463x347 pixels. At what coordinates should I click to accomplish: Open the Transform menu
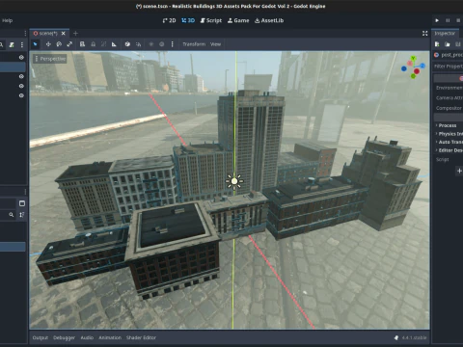coord(194,44)
